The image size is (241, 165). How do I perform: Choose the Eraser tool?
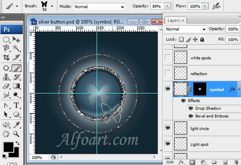6,86
